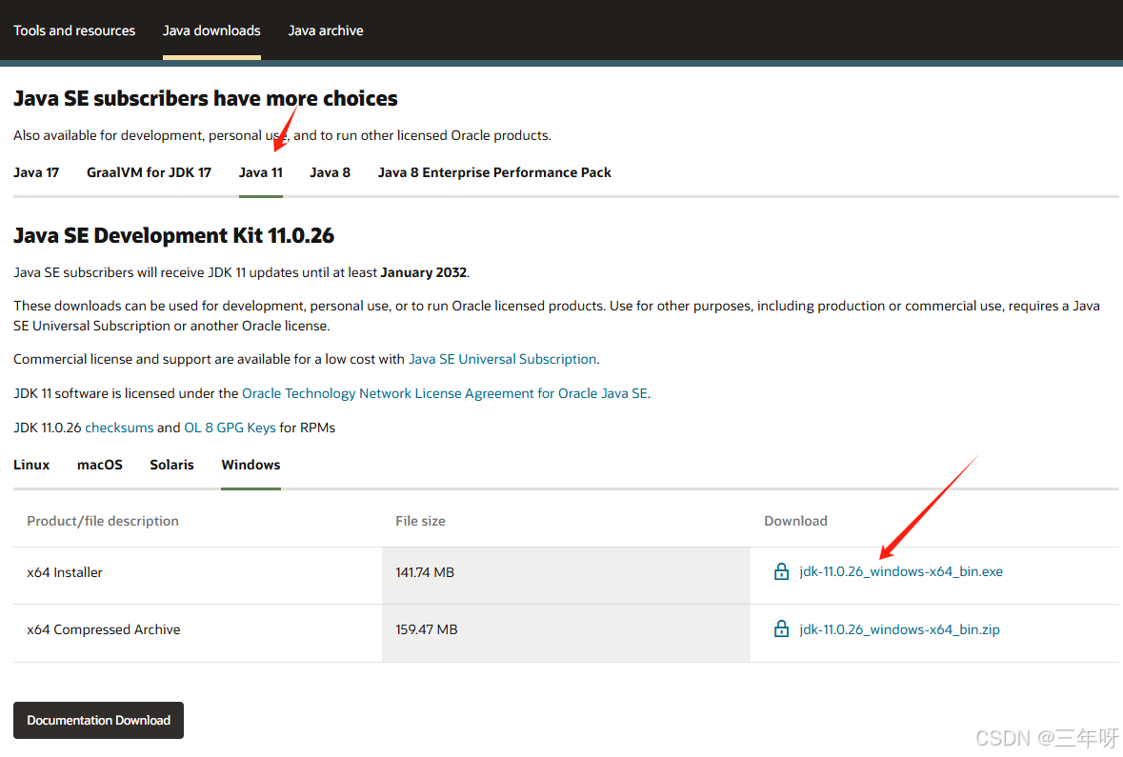Open Java SE Universal Subscription link

(502, 359)
